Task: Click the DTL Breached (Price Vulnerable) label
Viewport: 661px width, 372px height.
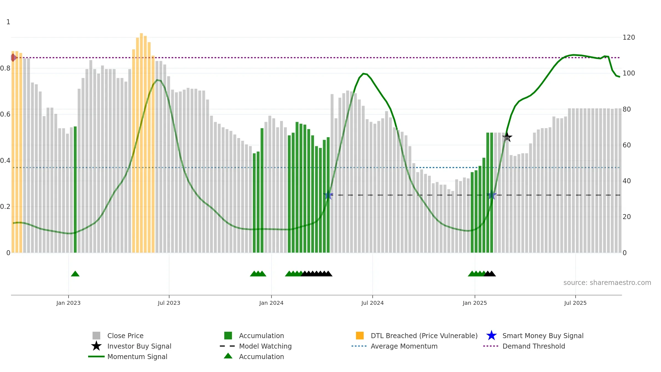Action: [x=424, y=336]
